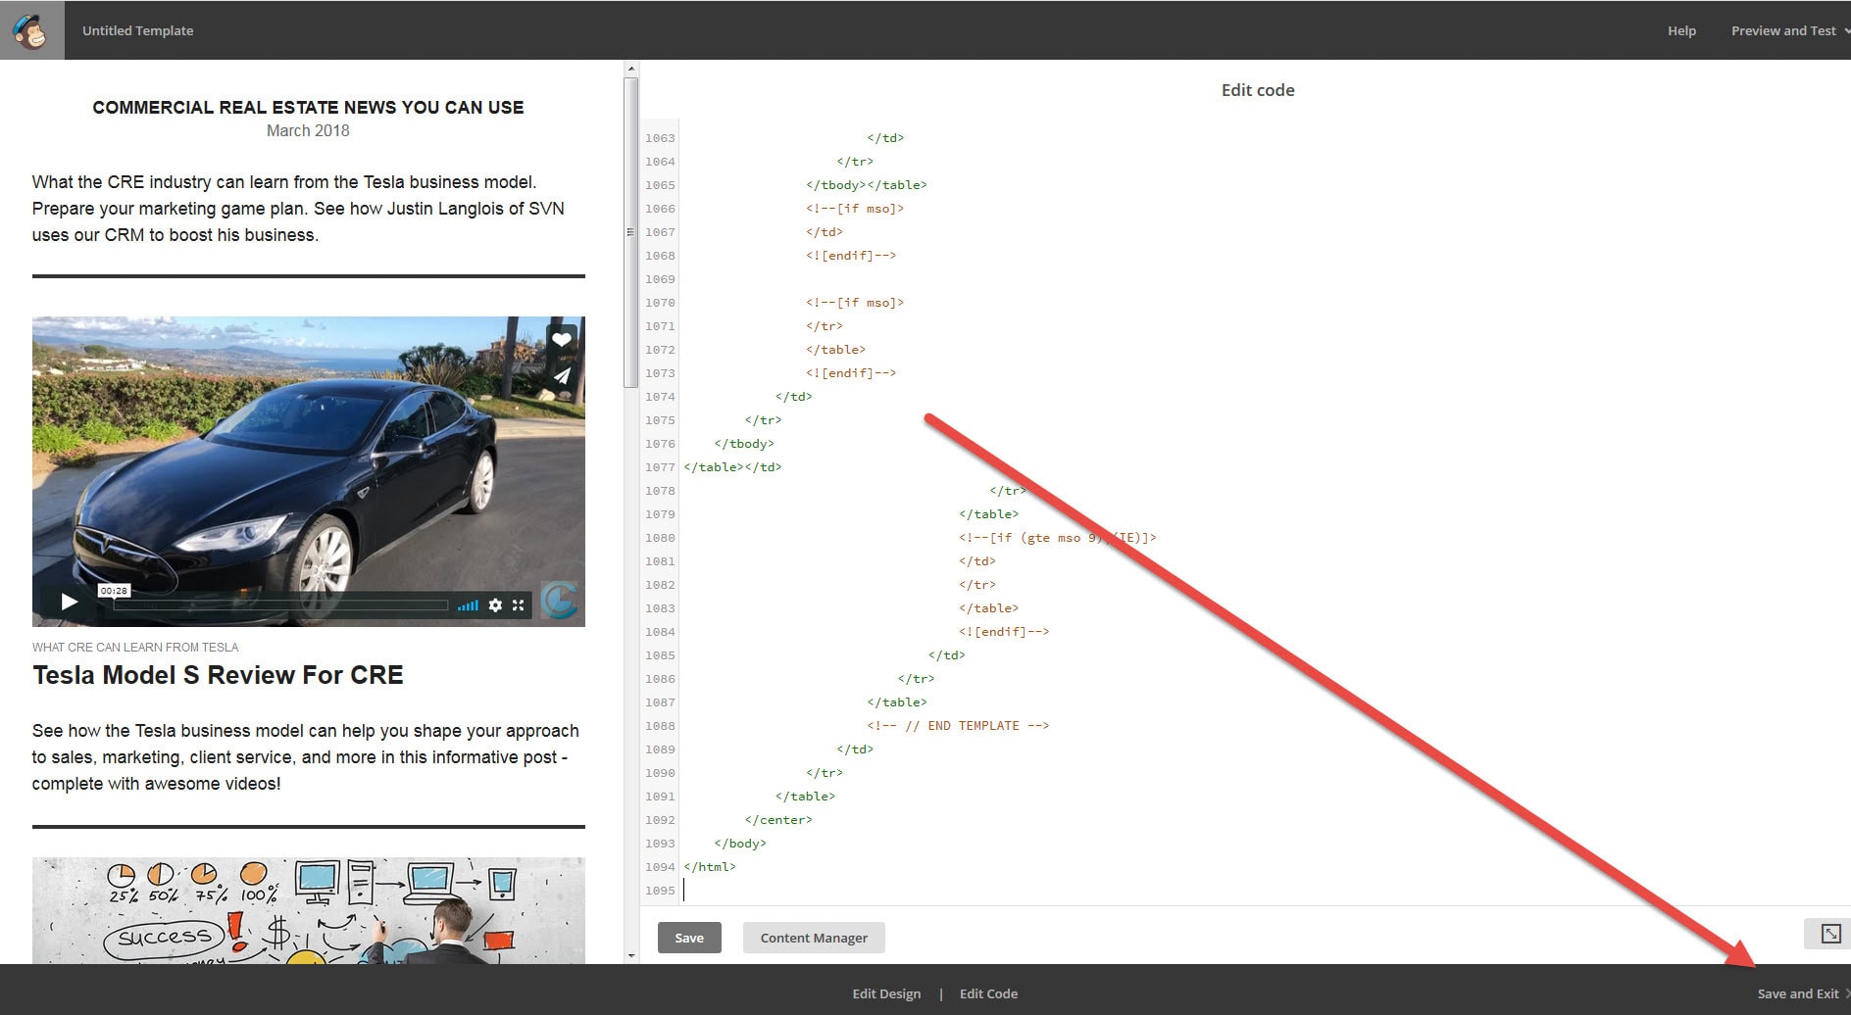1851x1015 pixels.
Task: Click the preview pane scrollbar thumb
Action: 631,233
